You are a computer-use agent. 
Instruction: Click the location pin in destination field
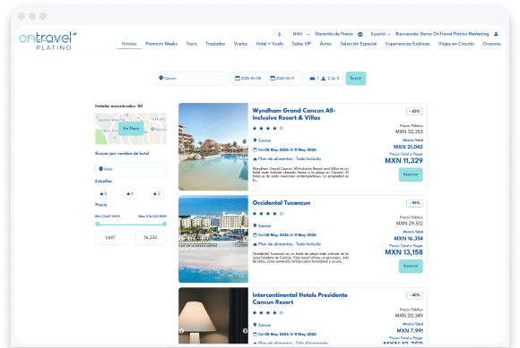[160, 78]
